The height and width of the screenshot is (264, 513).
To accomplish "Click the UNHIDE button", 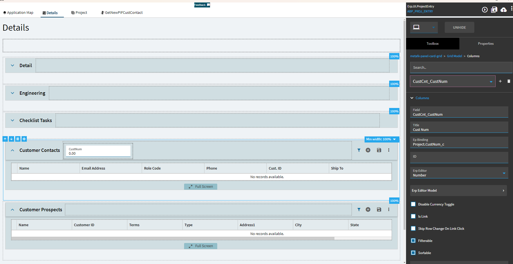I will (459, 27).
